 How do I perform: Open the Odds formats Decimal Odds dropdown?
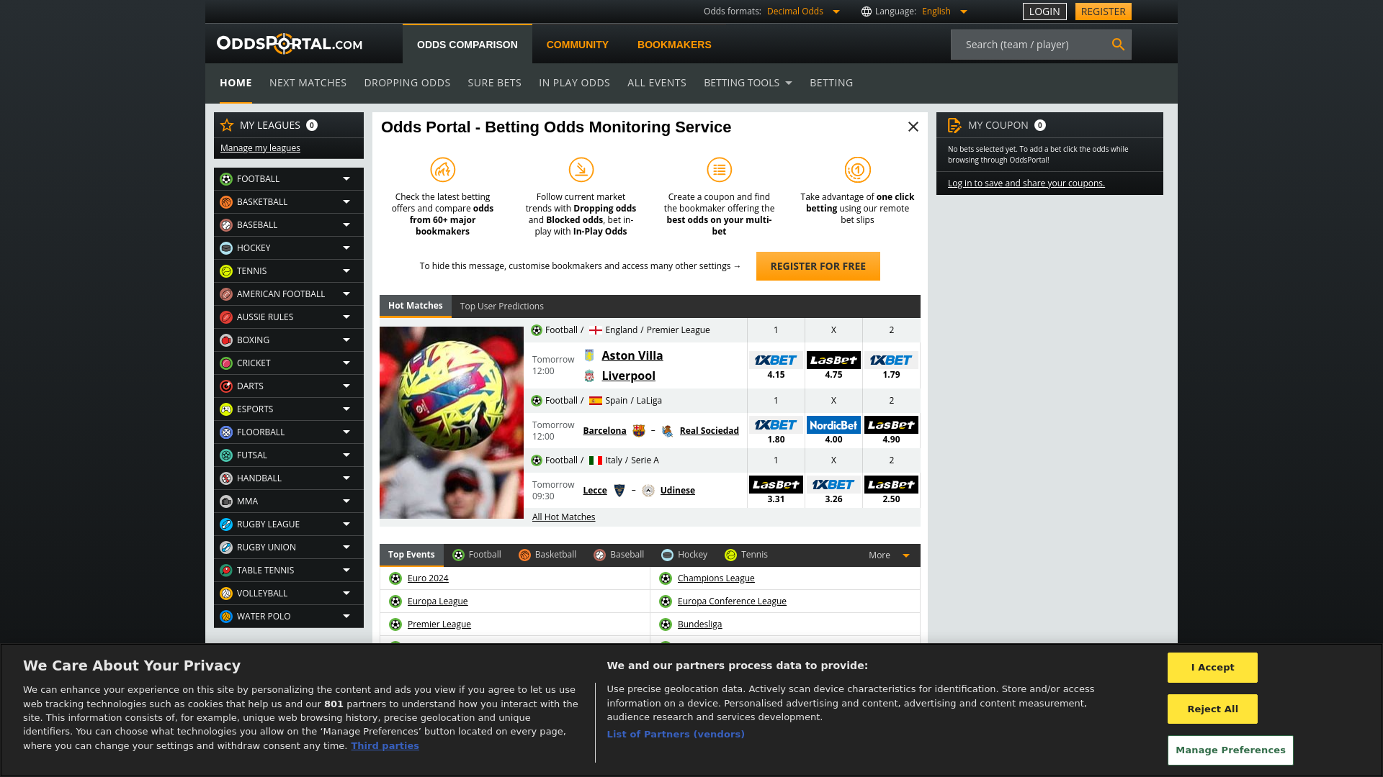click(x=803, y=12)
